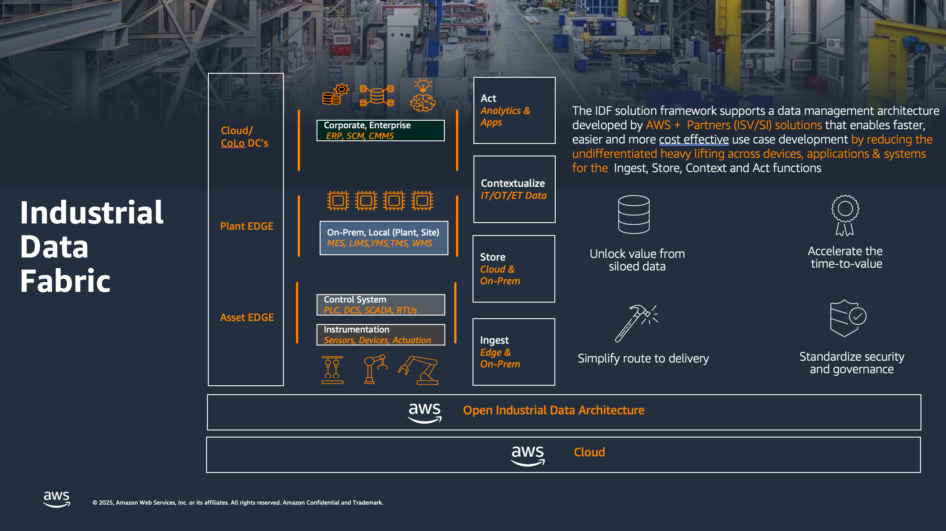
Task: Click the Corporate, Enterprise ERP box
Action: pyautogui.click(x=380, y=131)
